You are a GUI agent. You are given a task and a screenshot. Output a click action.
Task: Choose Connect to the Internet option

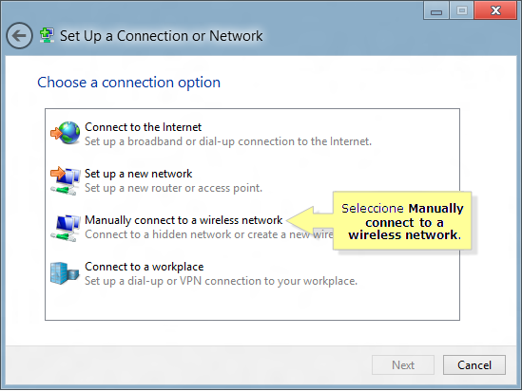pos(143,127)
